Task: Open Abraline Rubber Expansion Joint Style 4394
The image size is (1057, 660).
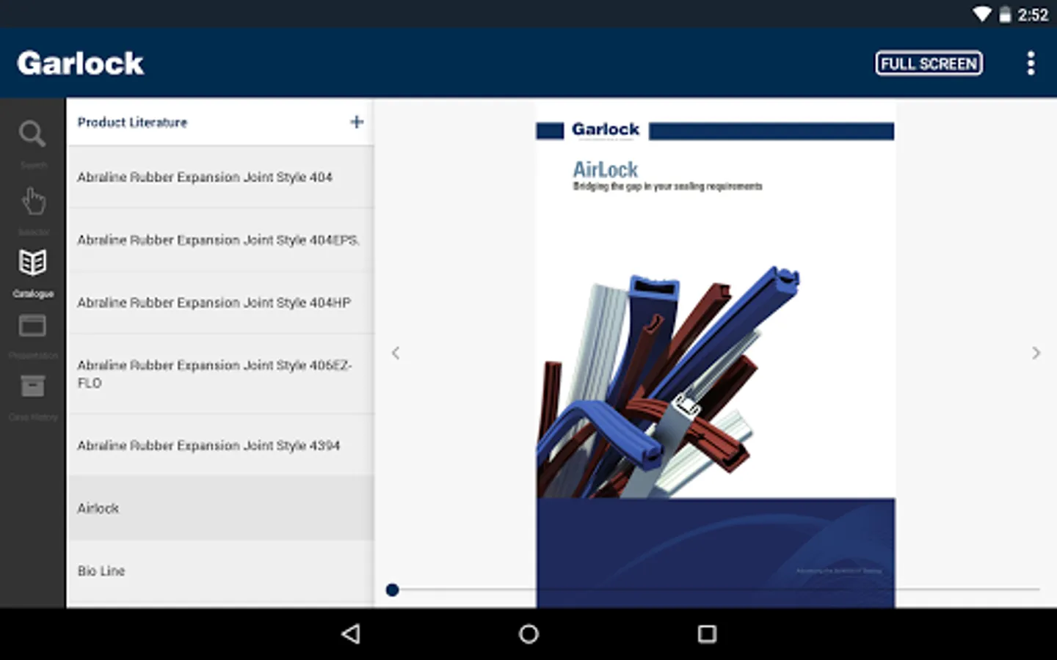Action: [x=220, y=445]
